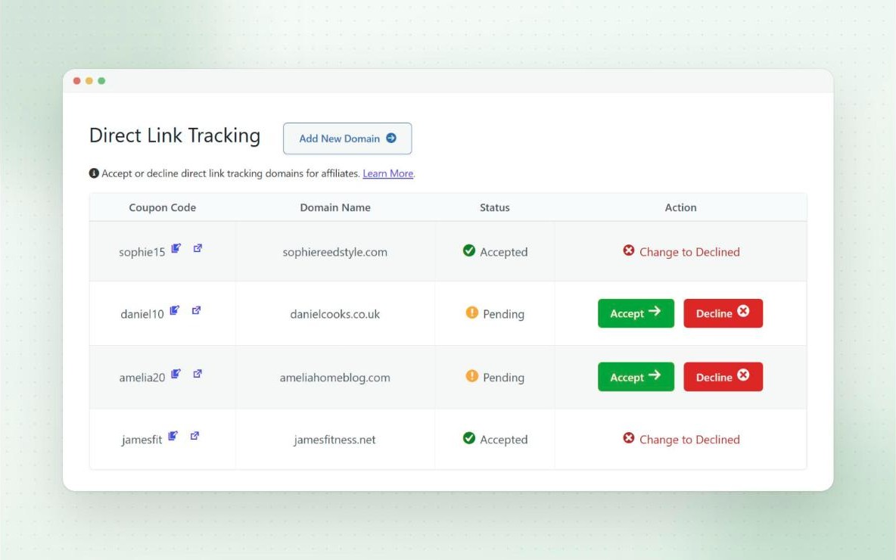Click the jamesfitness.net domain cell
The width and height of the screenshot is (896, 560).
coord(334,440)
